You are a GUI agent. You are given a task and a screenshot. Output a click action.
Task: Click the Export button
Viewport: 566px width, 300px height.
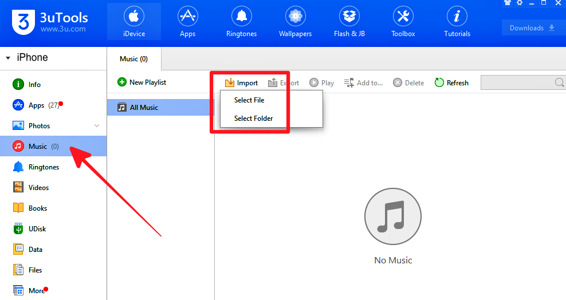[284, 83]
